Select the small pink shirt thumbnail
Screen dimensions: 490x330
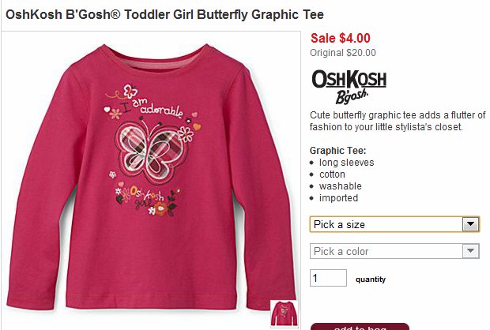pyautogui.click(x=284, y=313)
